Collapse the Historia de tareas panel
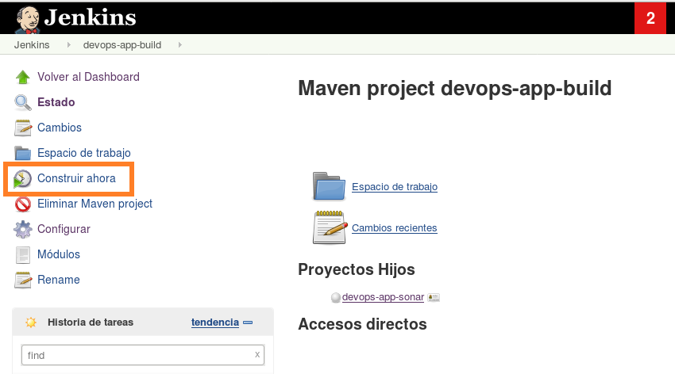This screenshot has height=374, width=675. (x=248, y=322)
